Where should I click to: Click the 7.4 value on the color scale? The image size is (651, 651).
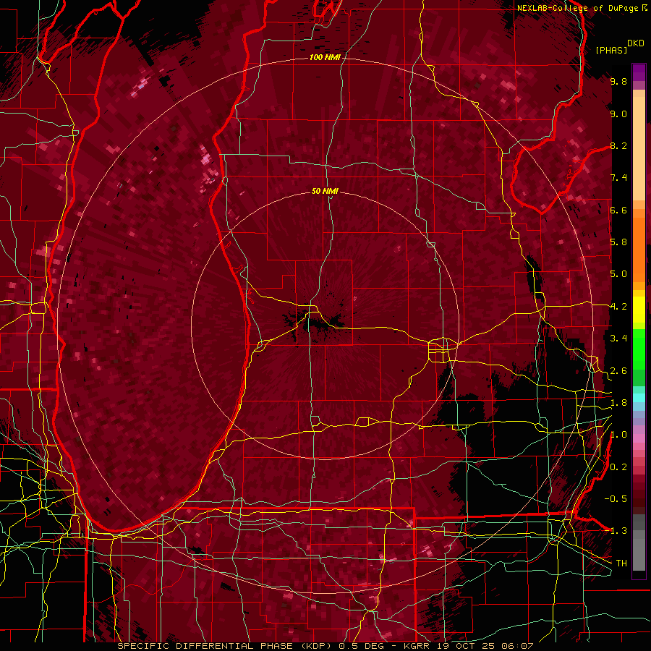618,178
